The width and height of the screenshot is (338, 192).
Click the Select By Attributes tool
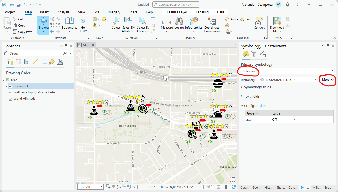(x=128, y=25)
